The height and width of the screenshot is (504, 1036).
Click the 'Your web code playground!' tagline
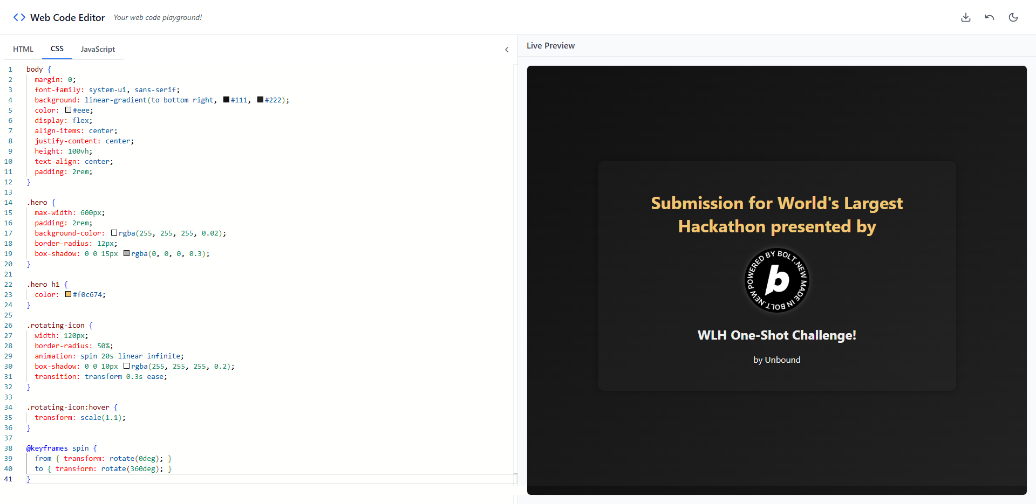click(158, 17)
